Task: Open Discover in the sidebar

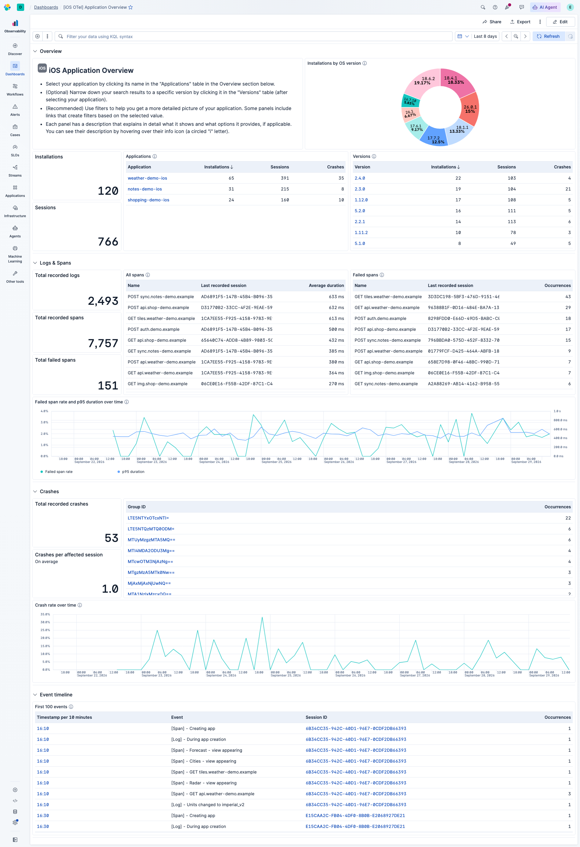Action: (15, 49)
